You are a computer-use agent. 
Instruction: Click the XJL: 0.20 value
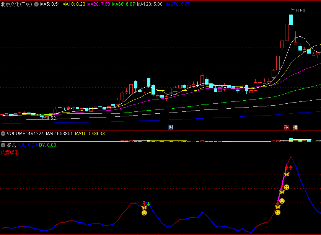[27, 145]
